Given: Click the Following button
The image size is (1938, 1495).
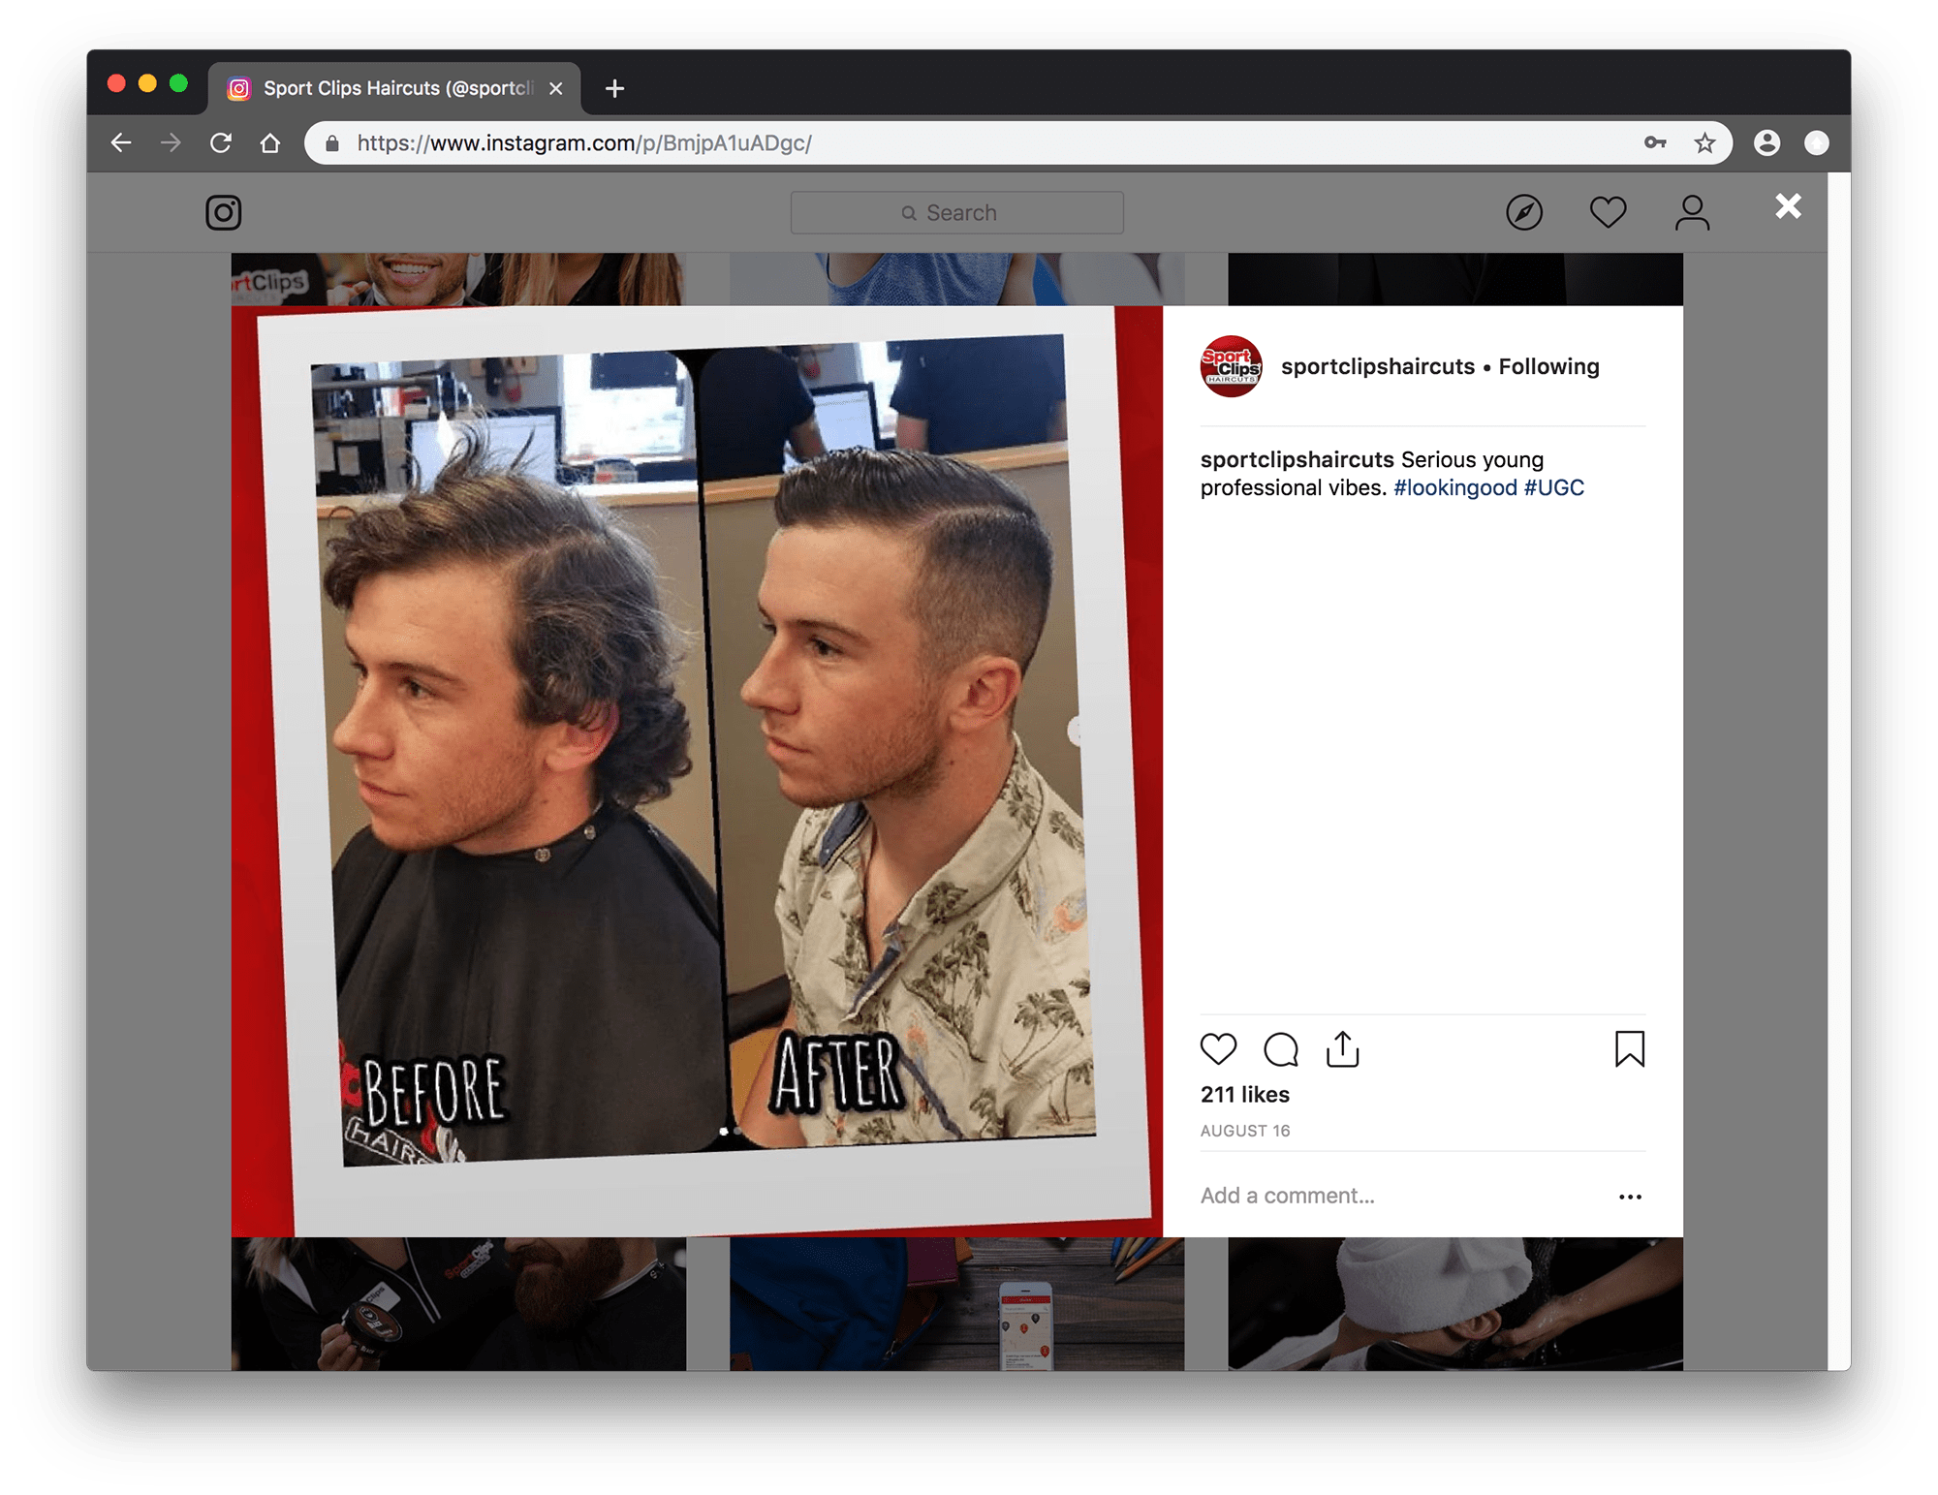Looking at the screenshot, I should coord(1548,366).
